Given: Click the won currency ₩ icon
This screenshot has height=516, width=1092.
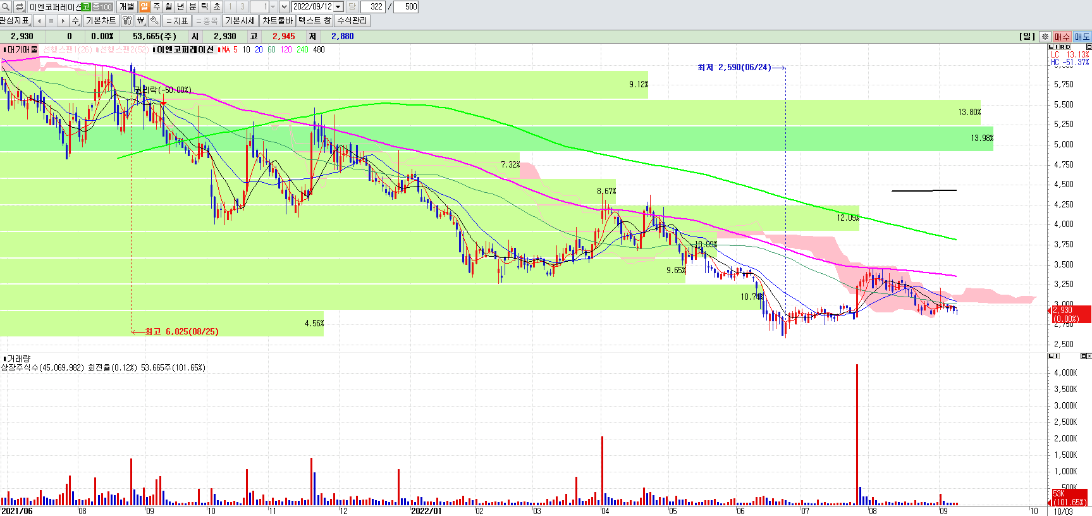Looking at the screenshot, I should tap(141, 21).
